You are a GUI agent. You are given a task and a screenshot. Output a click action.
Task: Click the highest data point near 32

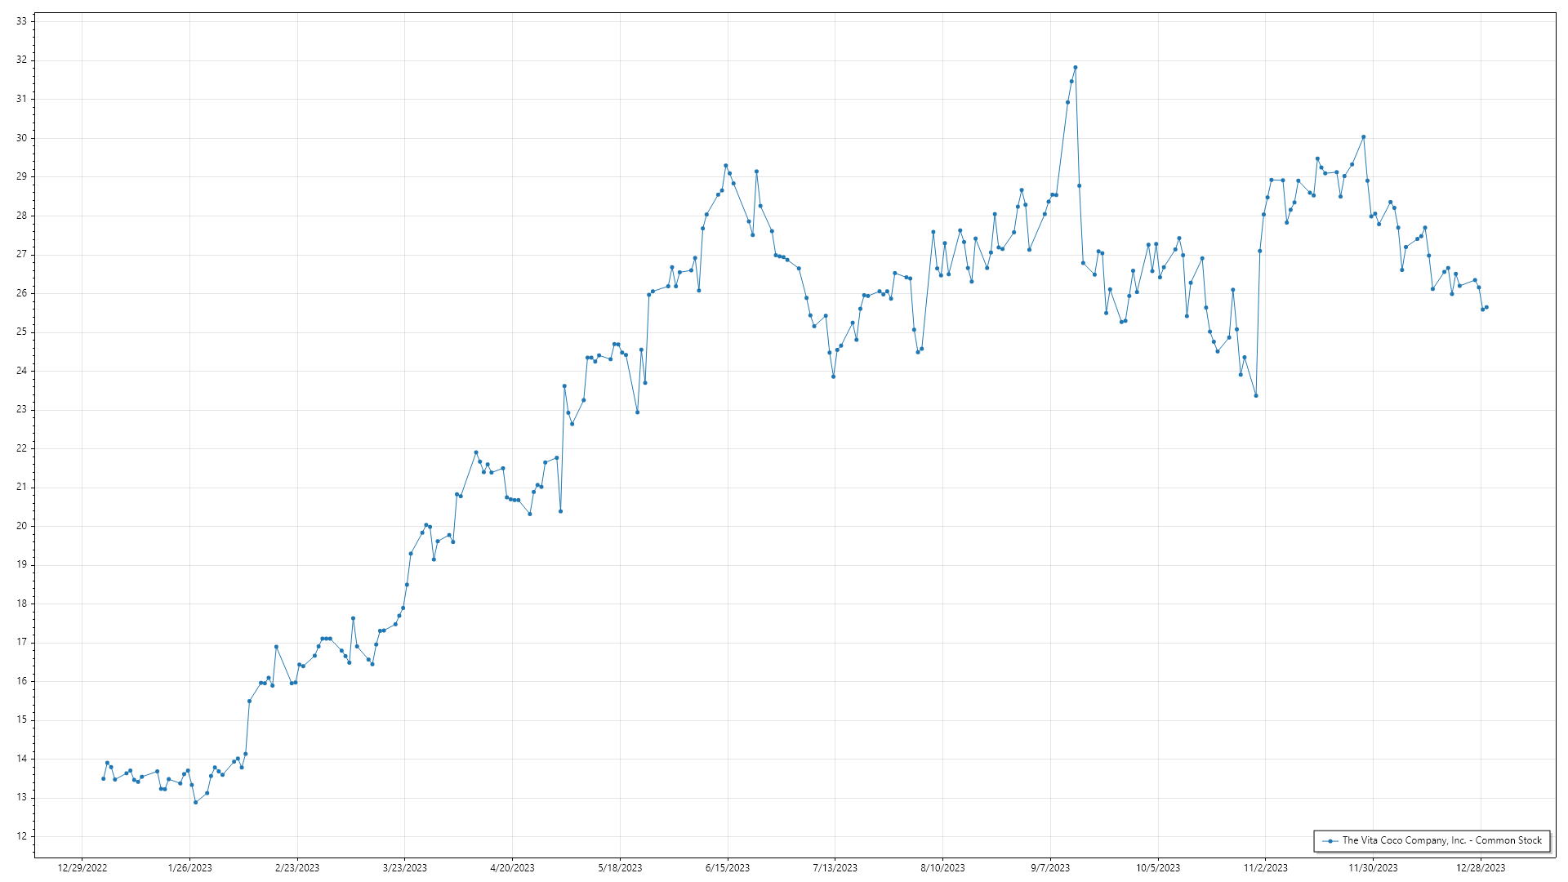pyautogui.click(x=1075, y=68)
